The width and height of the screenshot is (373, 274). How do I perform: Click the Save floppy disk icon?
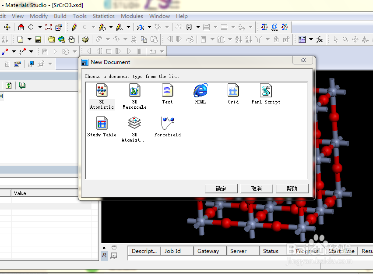click(x=38, y=39)
